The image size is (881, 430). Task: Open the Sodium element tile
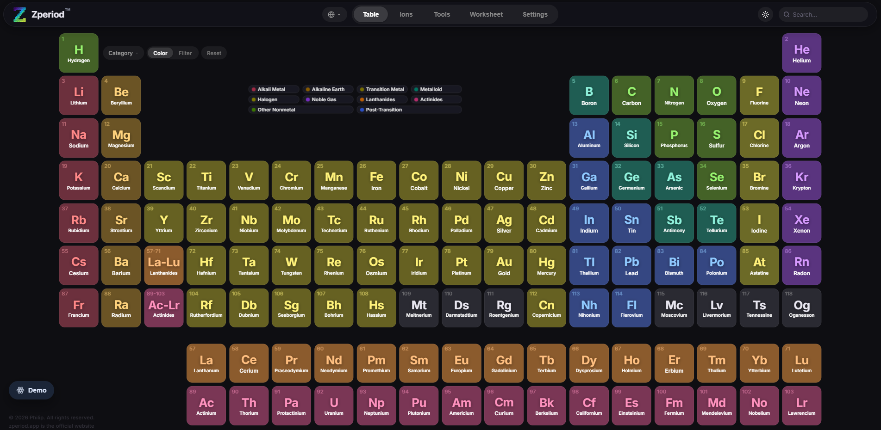tap(79, 138)
